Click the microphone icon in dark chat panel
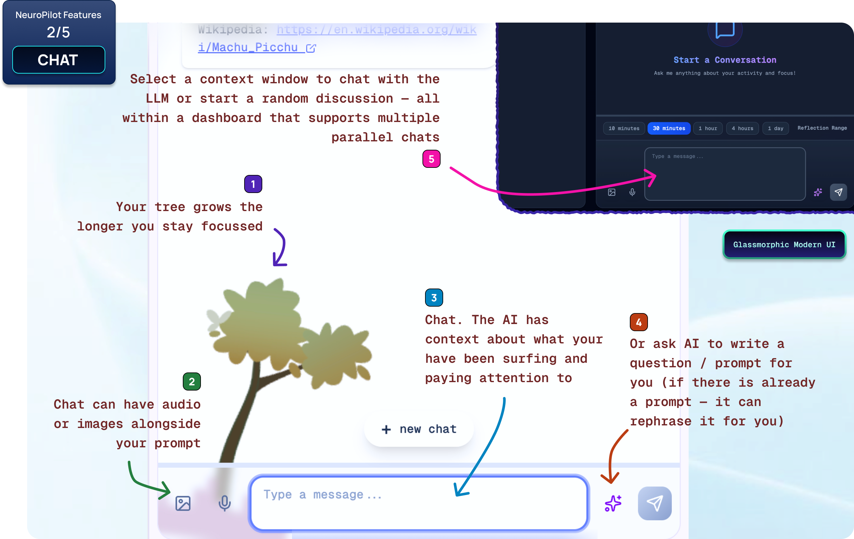 point(632,192)
